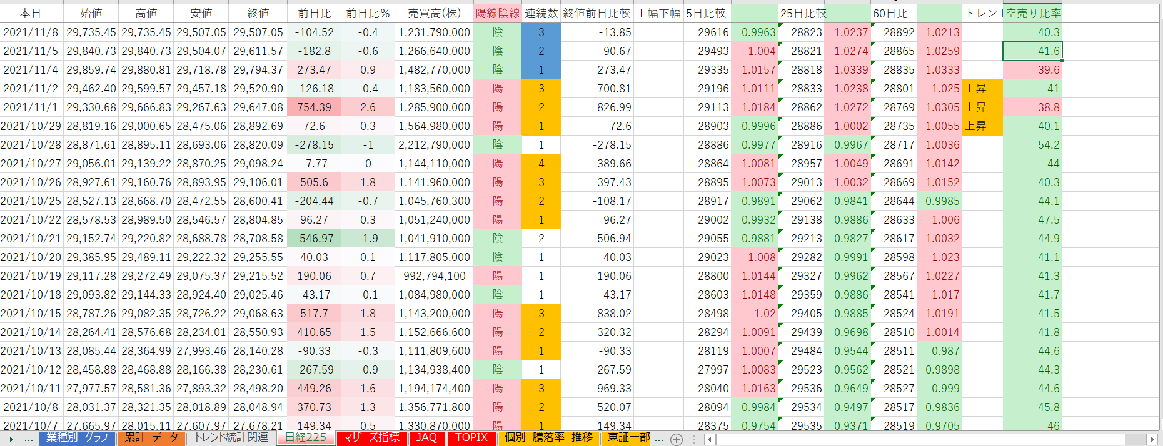Select the 空売り比率 header cell
Image resolution: width=1163 pixels, height=446 pixels.
coord(1033,13)
